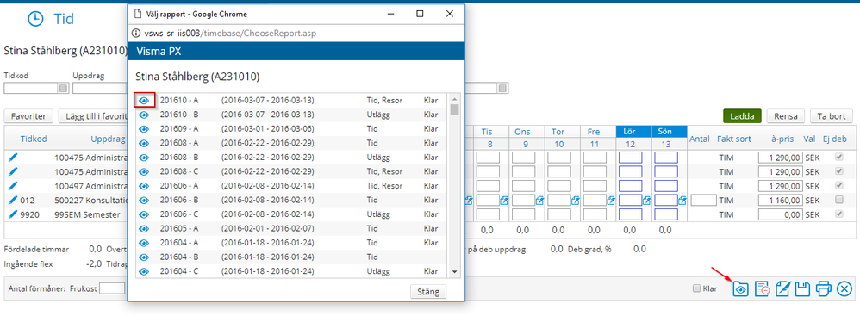Click the Visma PX popup header
This screenshot has width=860, height=316.
[296, 51]
